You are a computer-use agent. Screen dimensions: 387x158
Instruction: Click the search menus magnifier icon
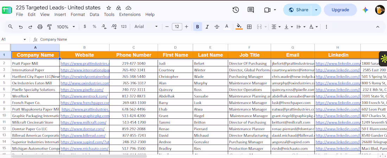pos(10,27)
